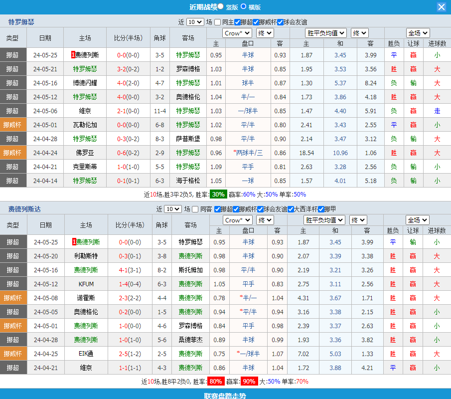Screen dimensions: 451x399
Task: Click the KFUM team name
Action: (x=86, y=284)
